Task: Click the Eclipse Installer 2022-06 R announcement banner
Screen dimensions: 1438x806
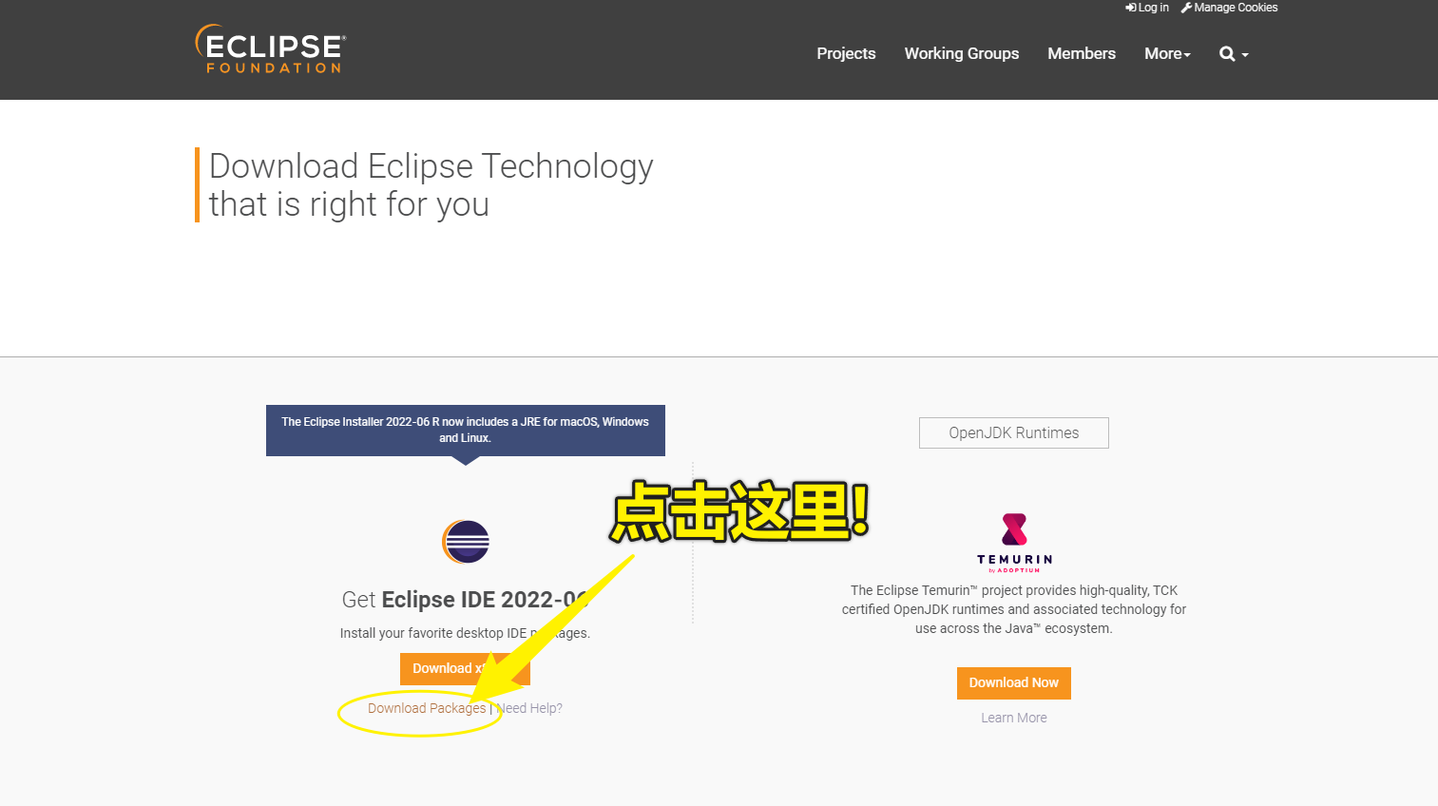Action: [466, 431]
